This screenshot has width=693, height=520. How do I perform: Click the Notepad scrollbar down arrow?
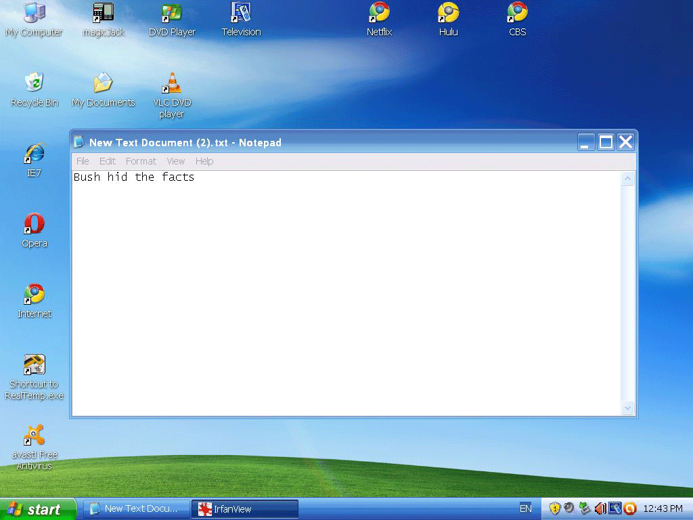tap(627, 408)
